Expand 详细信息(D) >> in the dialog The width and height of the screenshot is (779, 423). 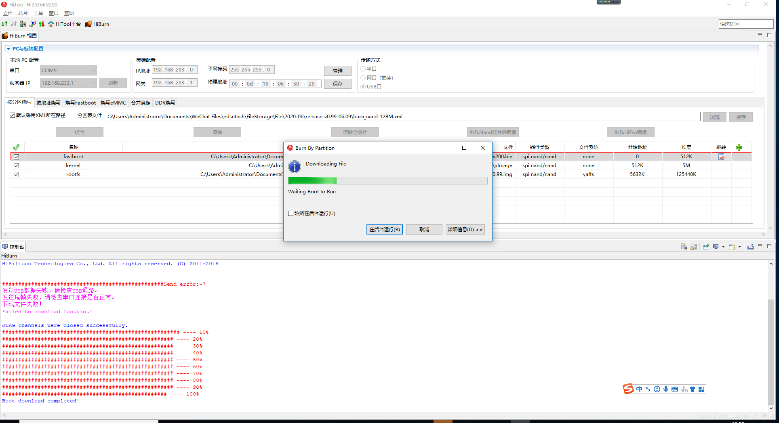pos(465,229)
